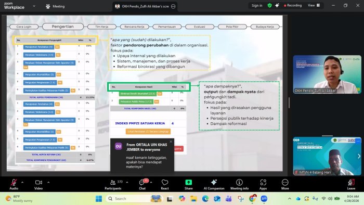Open the More options menu

tap(285, 185)
